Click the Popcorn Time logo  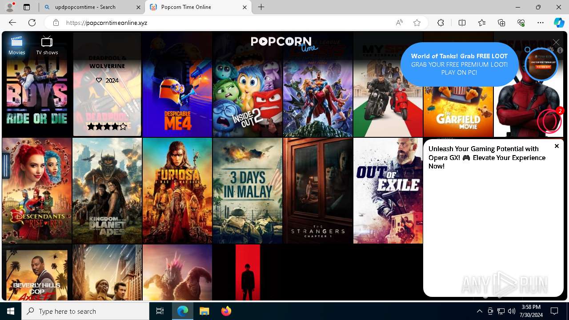[x=284, y=43]
